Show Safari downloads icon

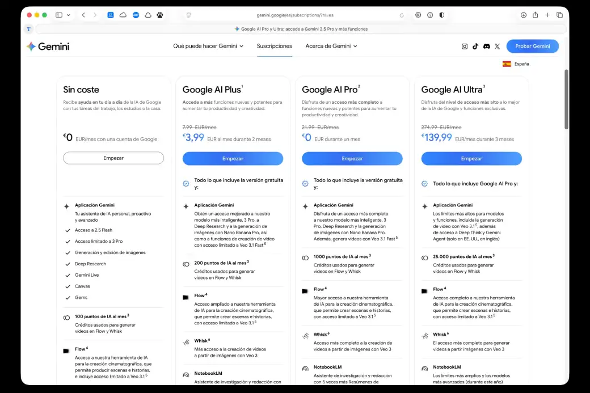click(x=523, y=15)
